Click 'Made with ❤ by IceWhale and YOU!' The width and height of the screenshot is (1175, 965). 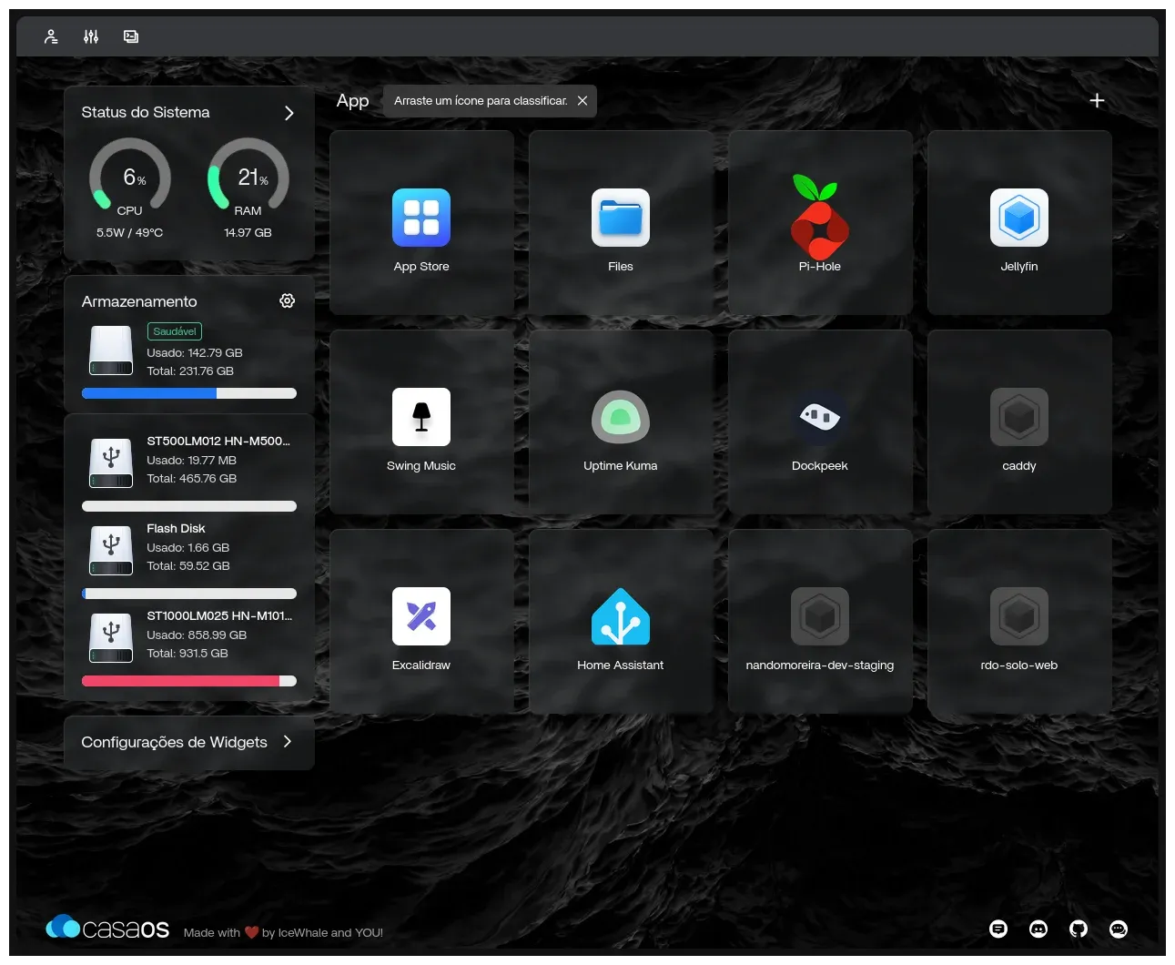[283, 932]
